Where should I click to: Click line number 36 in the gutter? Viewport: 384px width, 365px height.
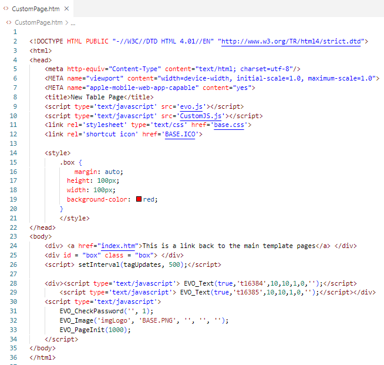click(14, 357)
